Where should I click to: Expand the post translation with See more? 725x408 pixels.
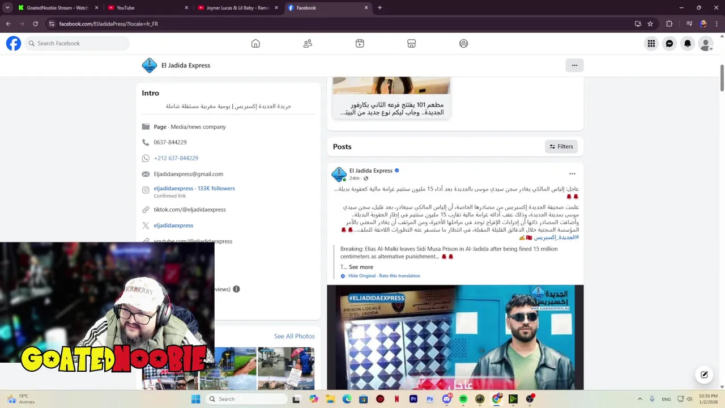point(361,267)
